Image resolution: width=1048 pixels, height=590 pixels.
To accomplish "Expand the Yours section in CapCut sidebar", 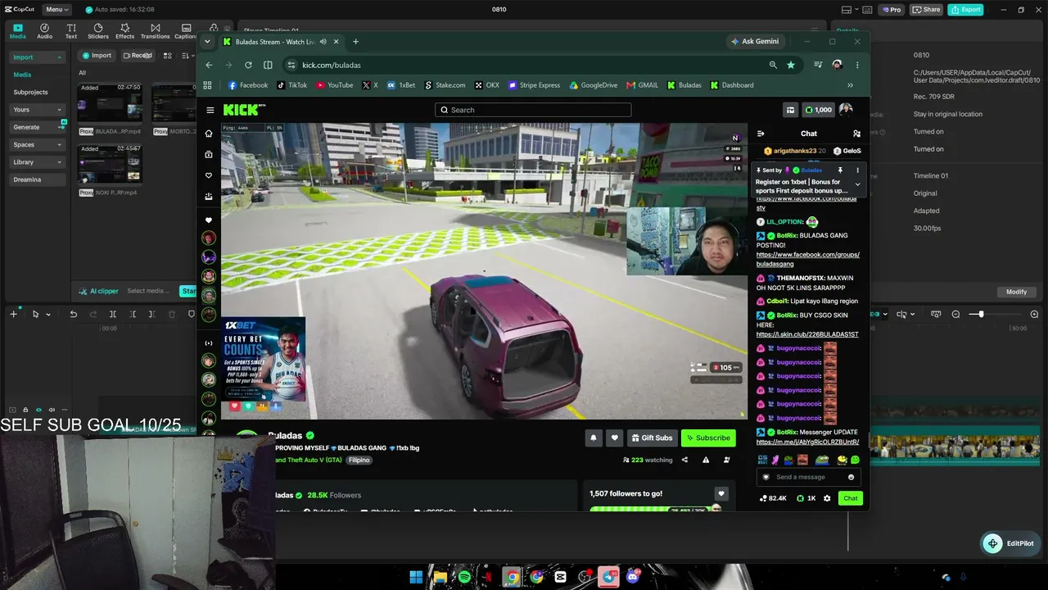I will click(37, 110).
